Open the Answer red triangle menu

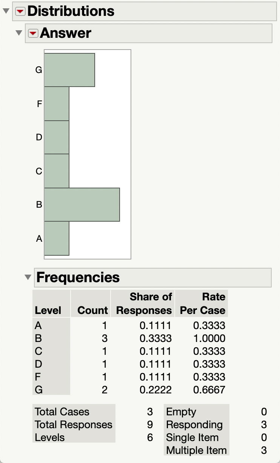click(33, 33)
